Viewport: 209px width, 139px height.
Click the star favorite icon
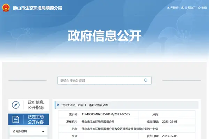(x=199, y=8)
